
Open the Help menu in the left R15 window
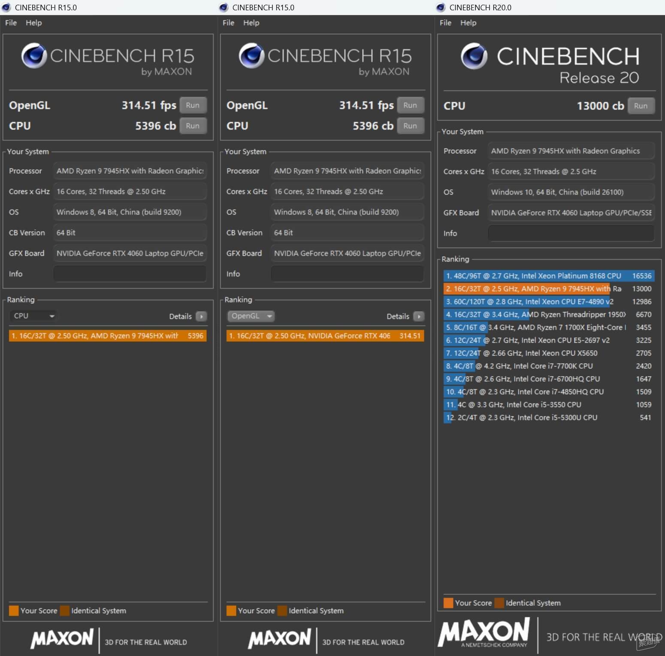33,23
